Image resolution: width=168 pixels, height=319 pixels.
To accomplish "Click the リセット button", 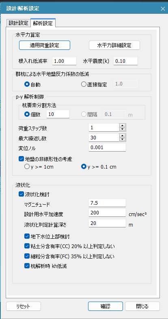I will (24, 306).
